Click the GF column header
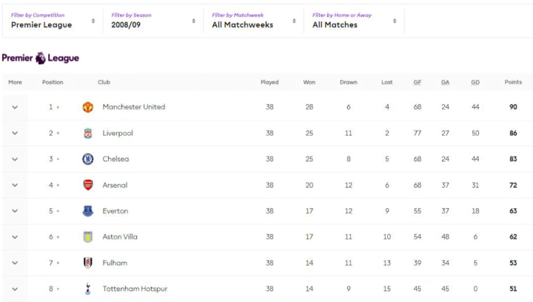The height and width of the screenshot is (302, 533). [x=418, y=82]
